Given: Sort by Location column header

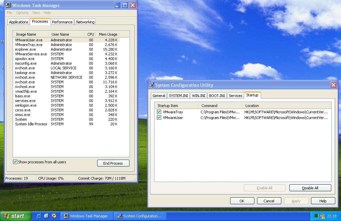Looking at the screenshot, I should pos(286,106).
